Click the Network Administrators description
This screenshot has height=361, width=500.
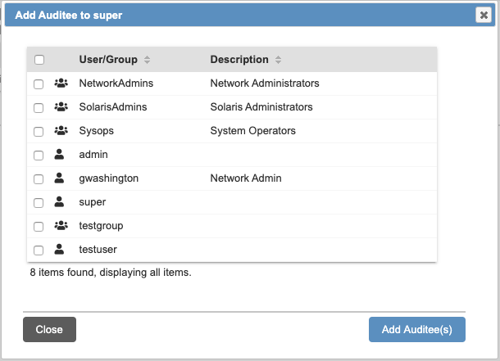point(265,83)
